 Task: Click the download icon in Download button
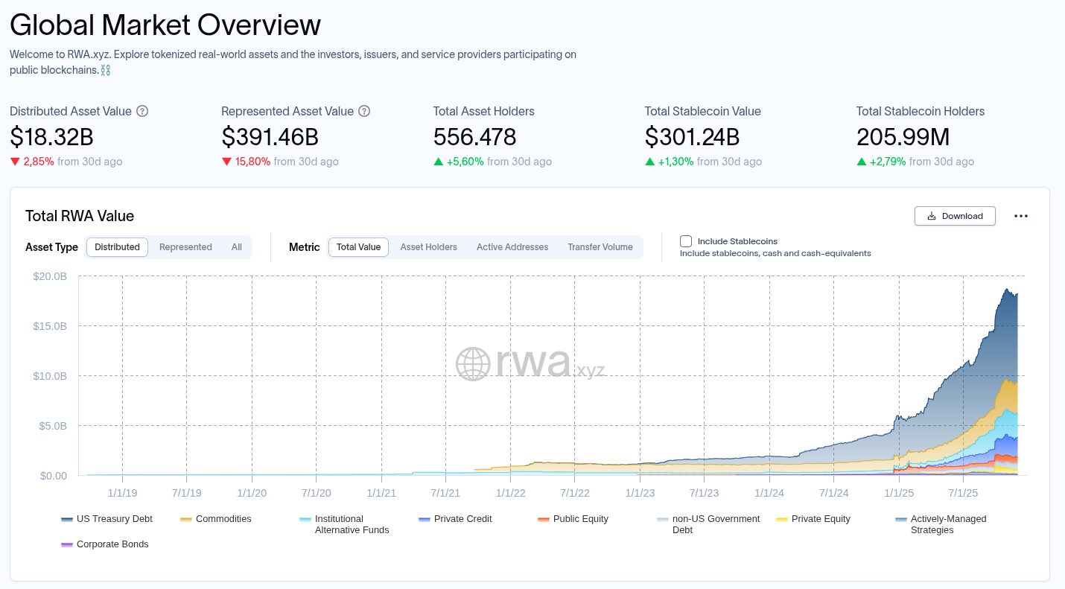(x=932, y=216)
